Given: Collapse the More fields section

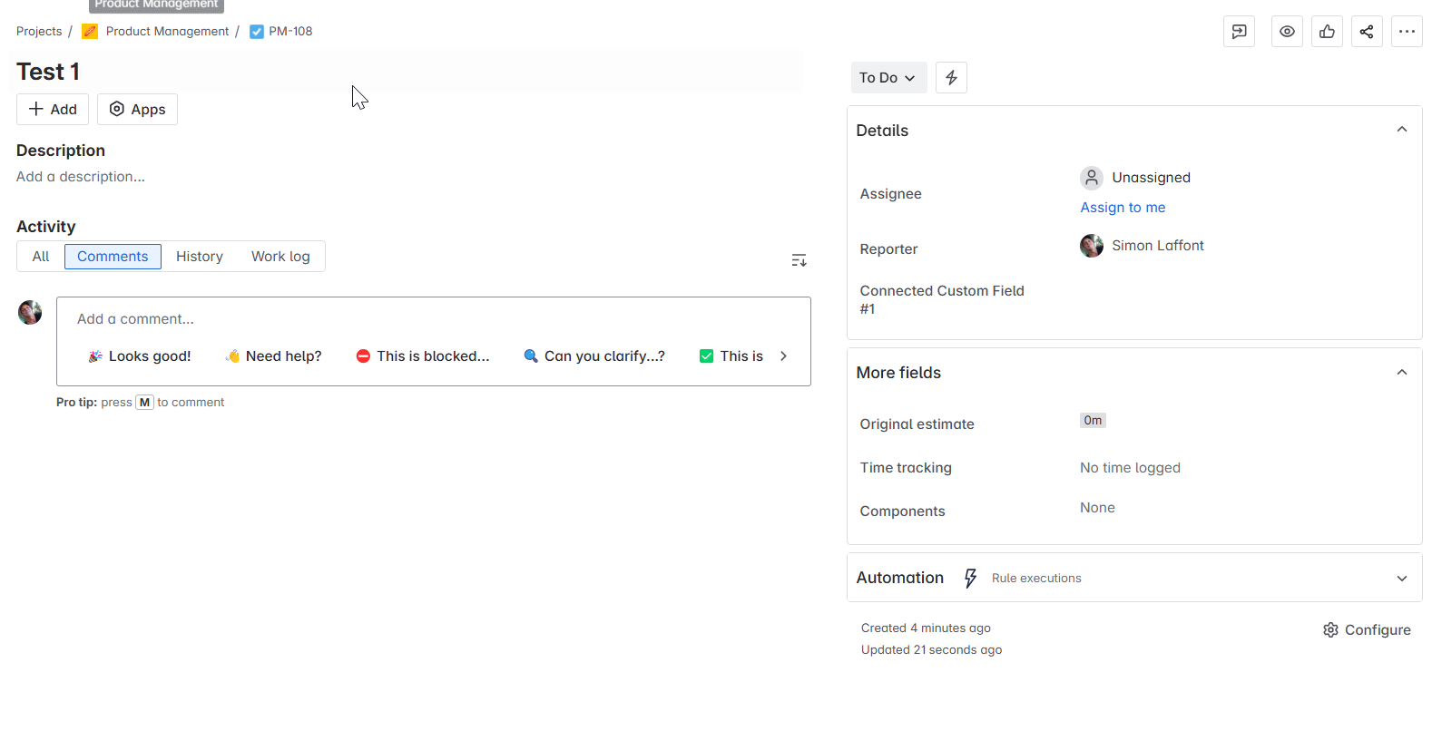Looking at the screenshot, I should [x=1401, y=373].
